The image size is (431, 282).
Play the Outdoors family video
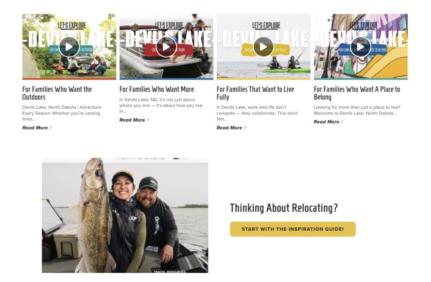click(x=69, y=47)
